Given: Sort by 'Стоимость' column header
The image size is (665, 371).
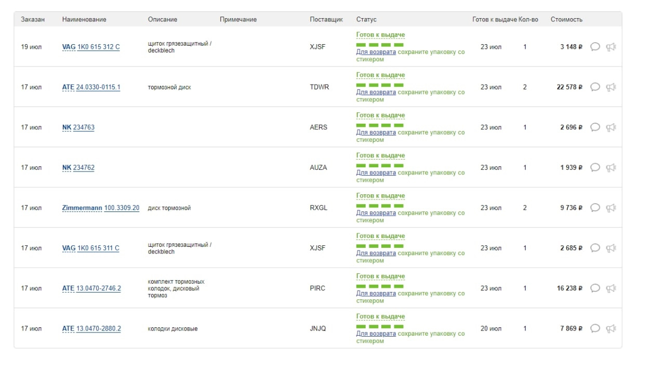Looking at the screenshot, I should click(x=566, y=20).
